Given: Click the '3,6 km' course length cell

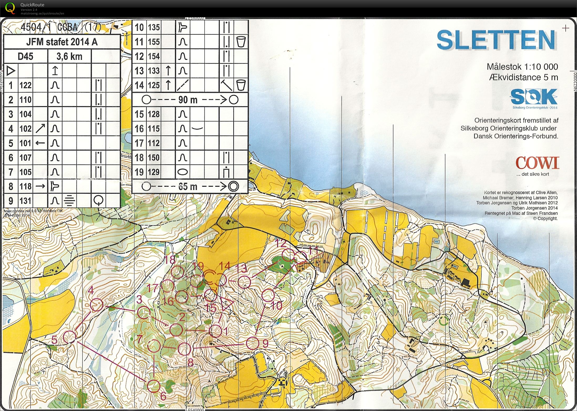Looking at the screenshot, I should point(69,56).
